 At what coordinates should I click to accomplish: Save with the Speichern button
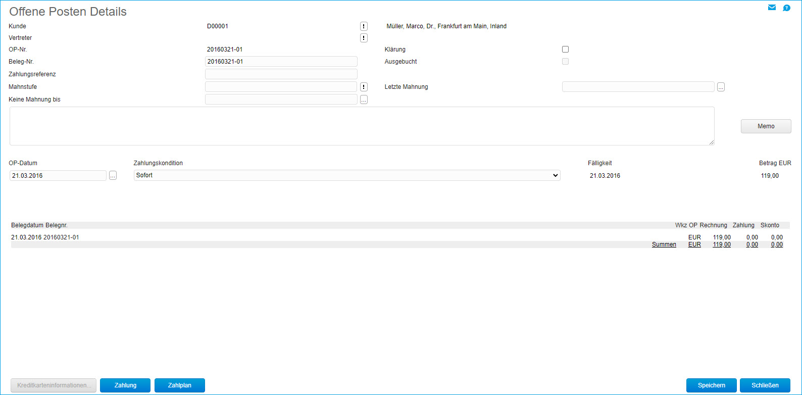pyautogui.click(x=711, y=385)
